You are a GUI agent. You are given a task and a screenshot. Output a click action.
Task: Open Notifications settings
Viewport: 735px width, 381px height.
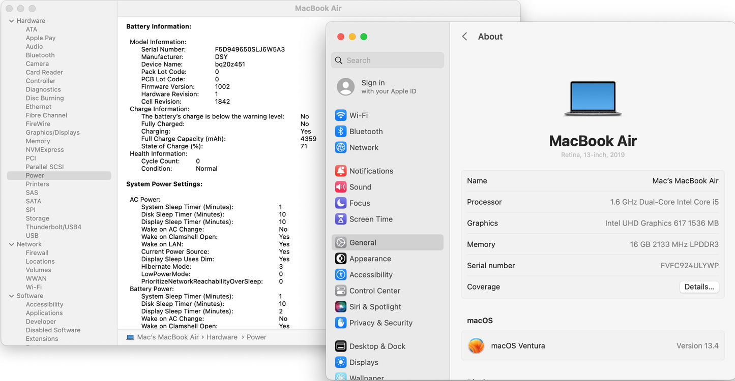tap(371, 171)
